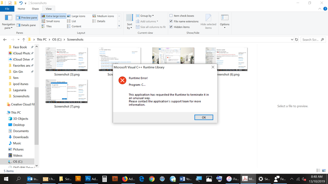Click OK in the Runtime Error dialog

(x=204, y=118)
